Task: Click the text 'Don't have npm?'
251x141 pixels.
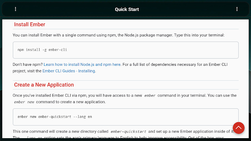Action: pyautogui.click(x=28, y=65)
